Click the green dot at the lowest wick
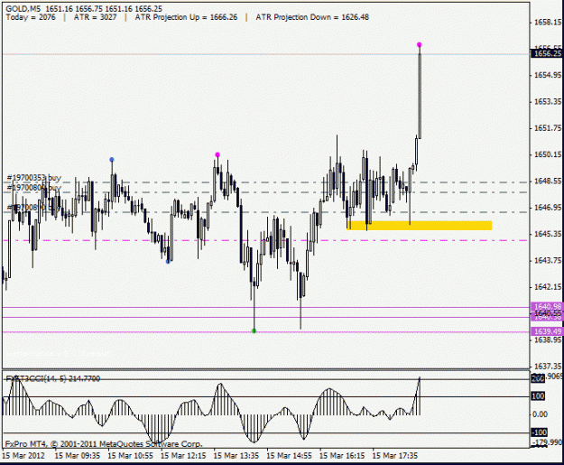The image size is (564, 465). point(254,330)
